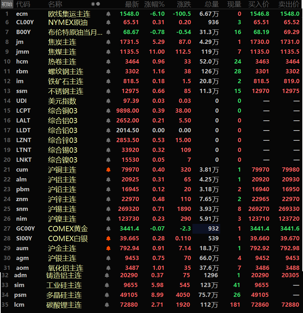Select the 美元指数 row
303x313 pixels.
coord(62,101)
